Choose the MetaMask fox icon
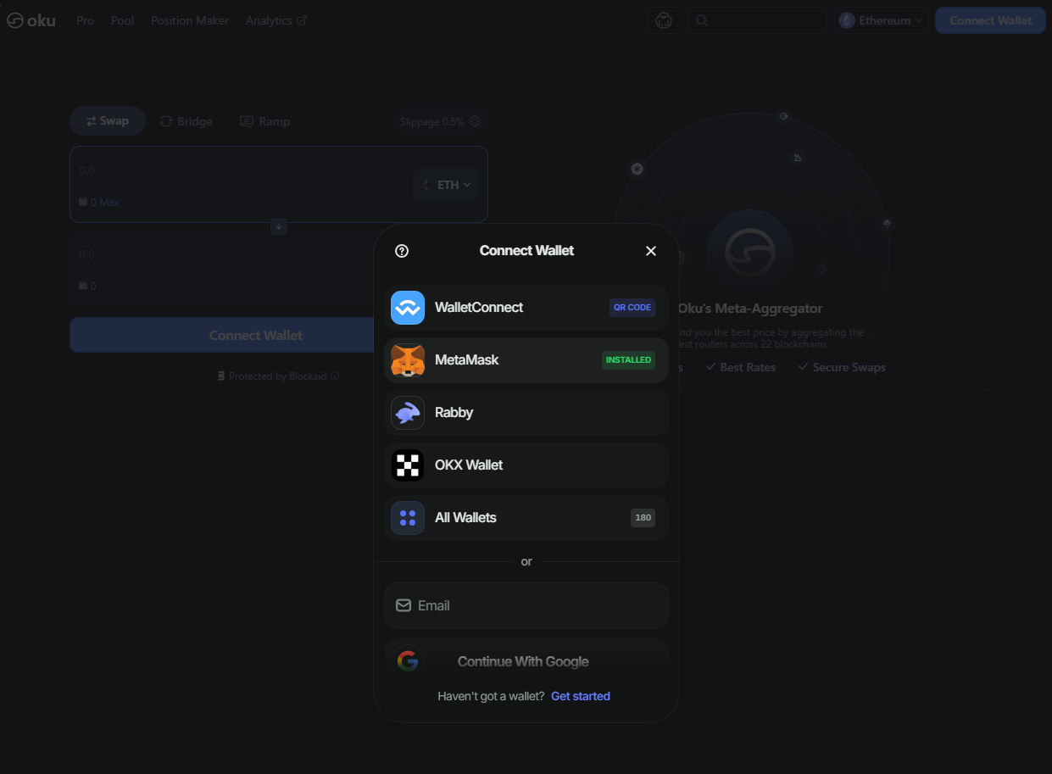This screenshot has width=1052, height=774. click(408, 360)
